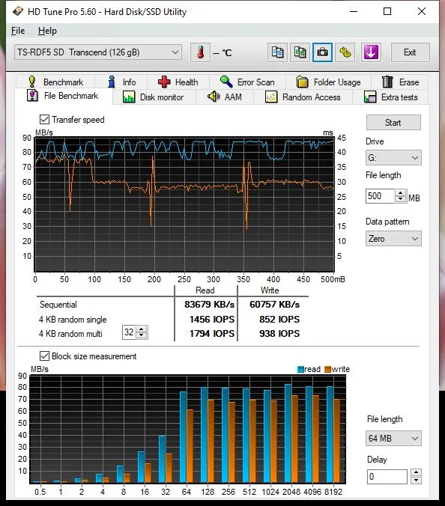Click the camera save screenshot icon
The width and height of the screenshot is (445, 506).
coord(322,52)
